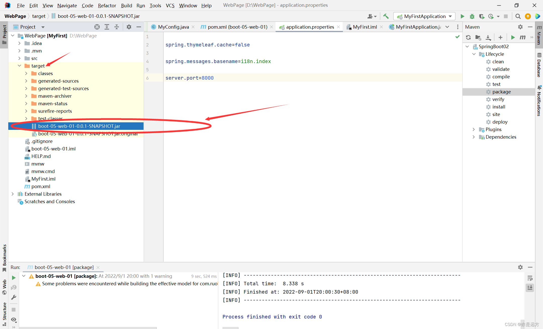Screen dimensions: 543x329
Task: Toggle the Show eye options in the Run panel
Action: [14, 319]
